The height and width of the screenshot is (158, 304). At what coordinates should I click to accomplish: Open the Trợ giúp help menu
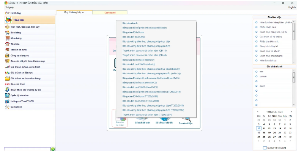pyautogui.click(x=10, y=7)
